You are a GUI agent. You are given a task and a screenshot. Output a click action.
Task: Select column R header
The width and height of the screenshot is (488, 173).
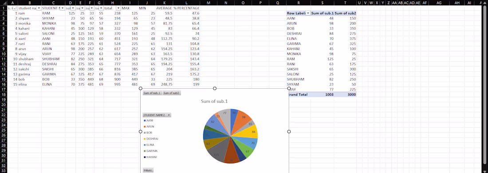click(x=299, y=3)
